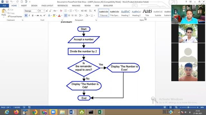206x115 pixels.
Task: Switch to the INSERT tab
Action: [24, 6]
